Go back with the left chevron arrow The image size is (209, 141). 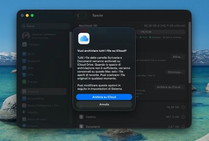coord(78,15)
